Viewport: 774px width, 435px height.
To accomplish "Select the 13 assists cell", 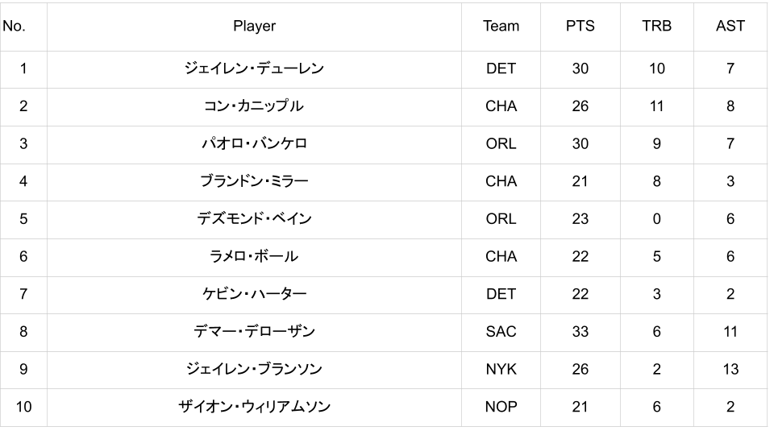I will [x=730, y=370].
